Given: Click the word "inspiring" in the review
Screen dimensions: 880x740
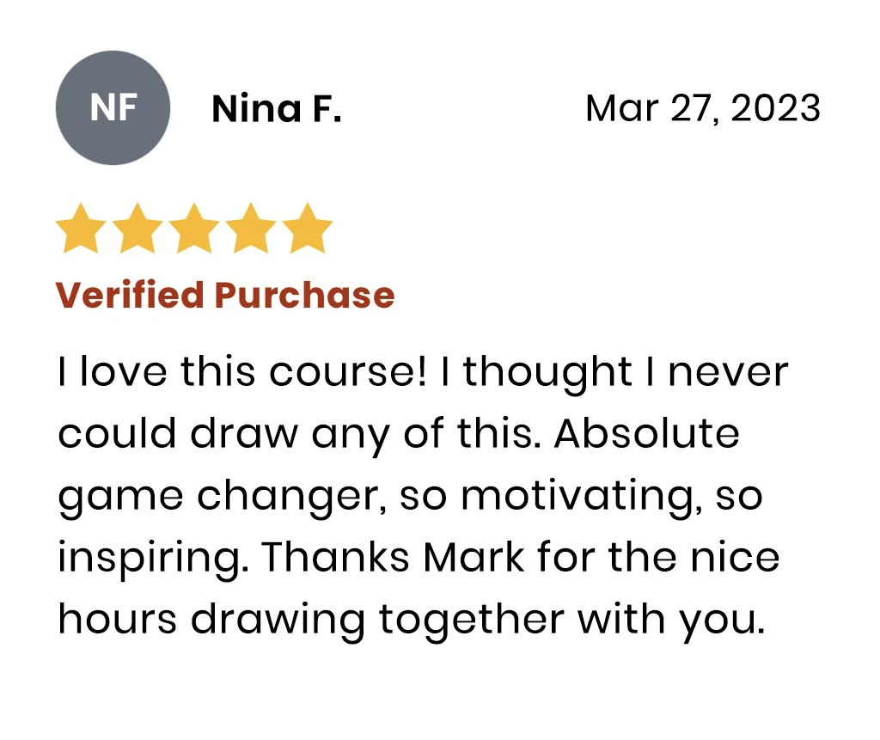Looking at the screenshot, I should pos(152,560).
